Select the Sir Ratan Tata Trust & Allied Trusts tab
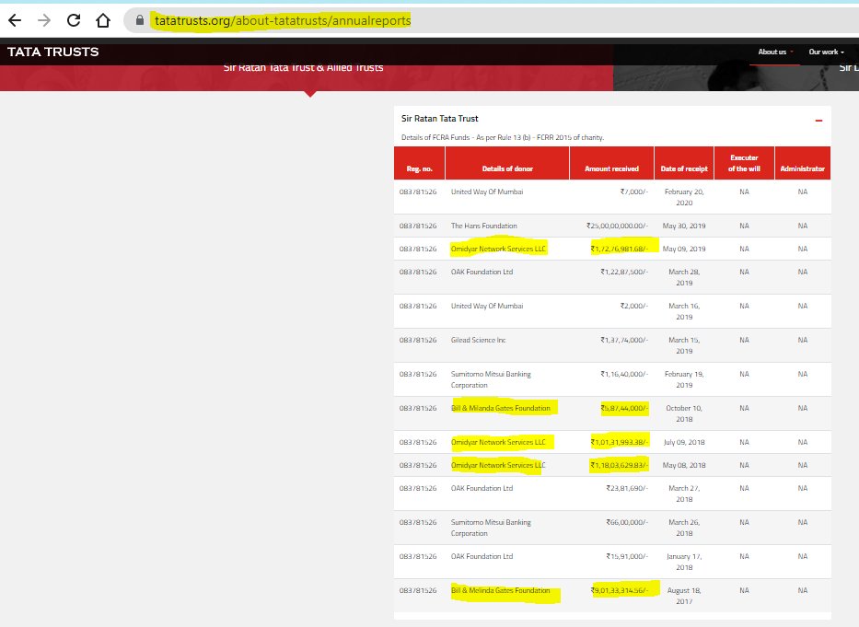This screenshot has width=859, height=627. [x=304, y=68]
